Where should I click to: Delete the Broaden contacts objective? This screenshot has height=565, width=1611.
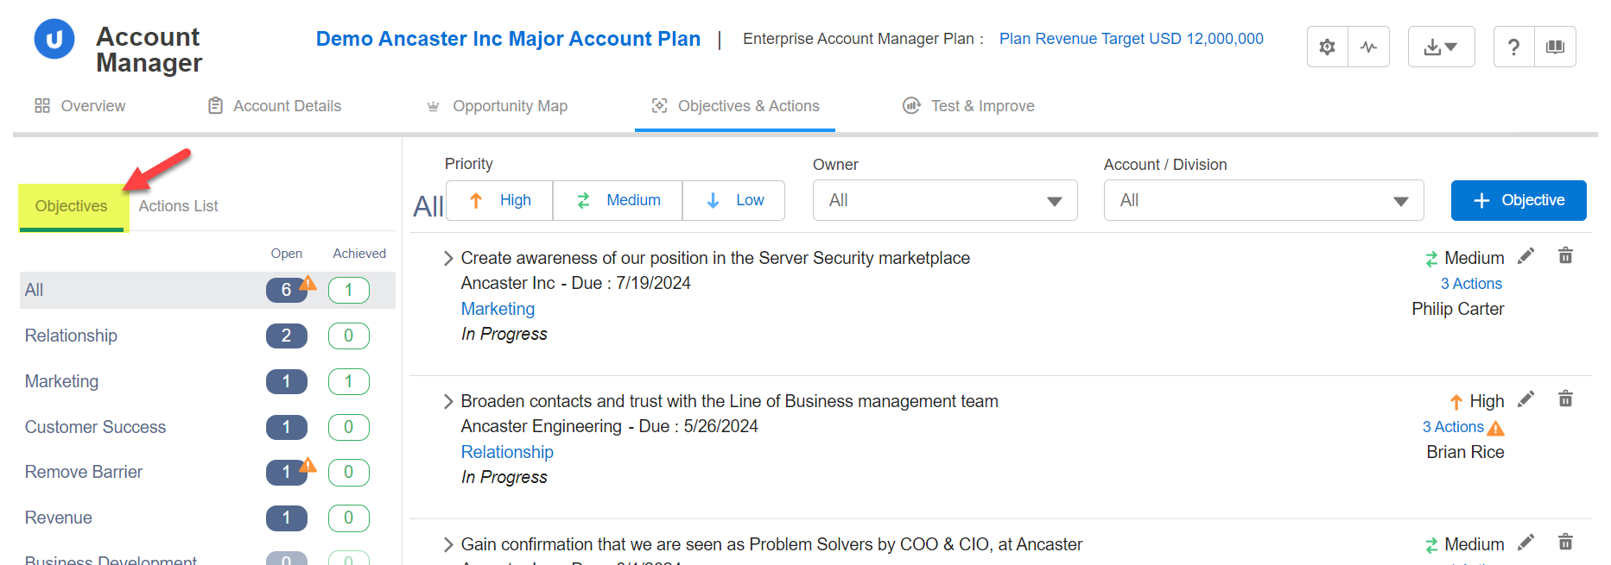[1565, 399]
